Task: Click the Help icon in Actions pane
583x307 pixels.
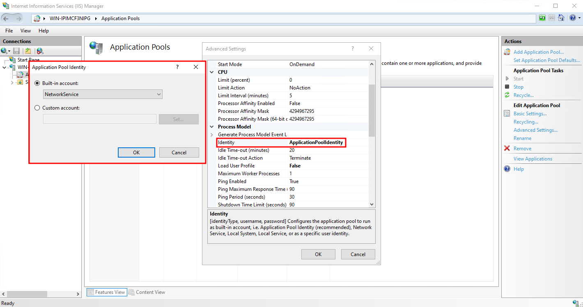Action: pos(507,169)
